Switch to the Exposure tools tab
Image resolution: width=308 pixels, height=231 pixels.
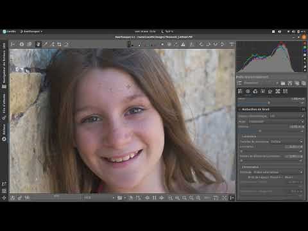(240, 91)
